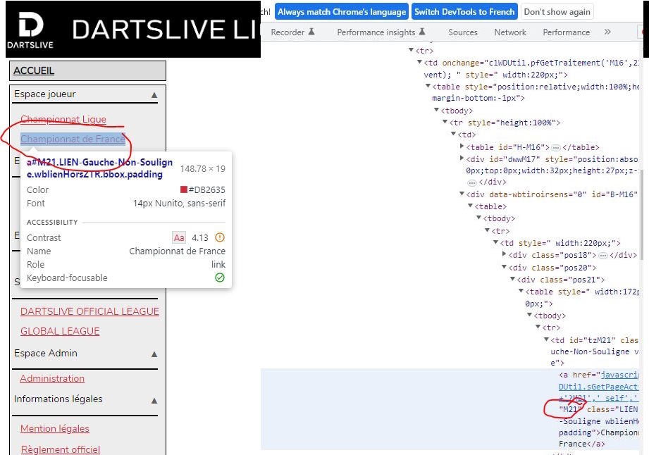Click ellipsis under div dwwM17 node
Viewport: 649px width, 455px height.
click(472, 182)
